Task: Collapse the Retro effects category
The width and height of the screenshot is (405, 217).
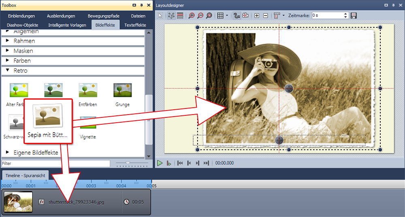Action: pos(8,70)
